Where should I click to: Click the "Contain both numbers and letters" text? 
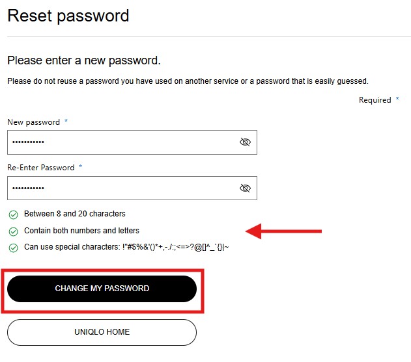pyautogui.click(x=81, y=231)
